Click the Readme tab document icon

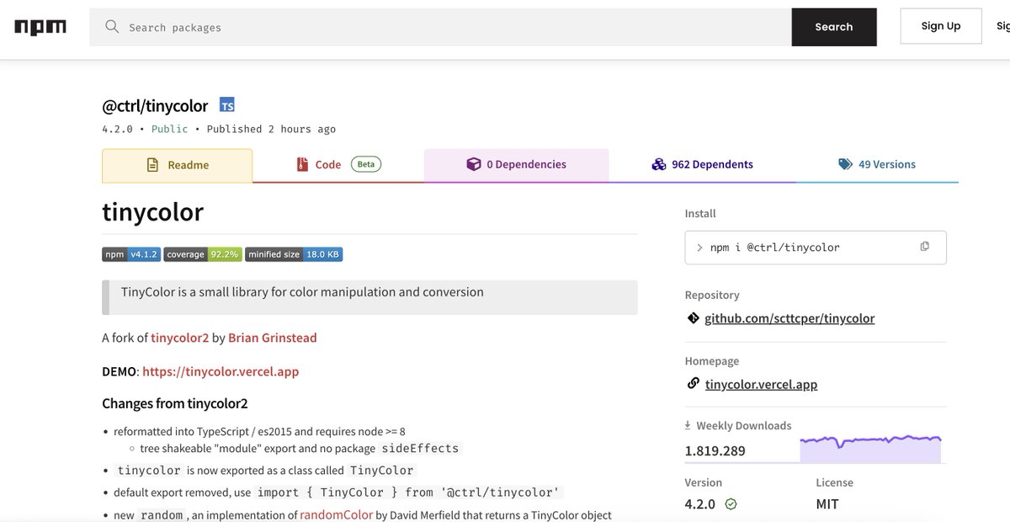152,165
